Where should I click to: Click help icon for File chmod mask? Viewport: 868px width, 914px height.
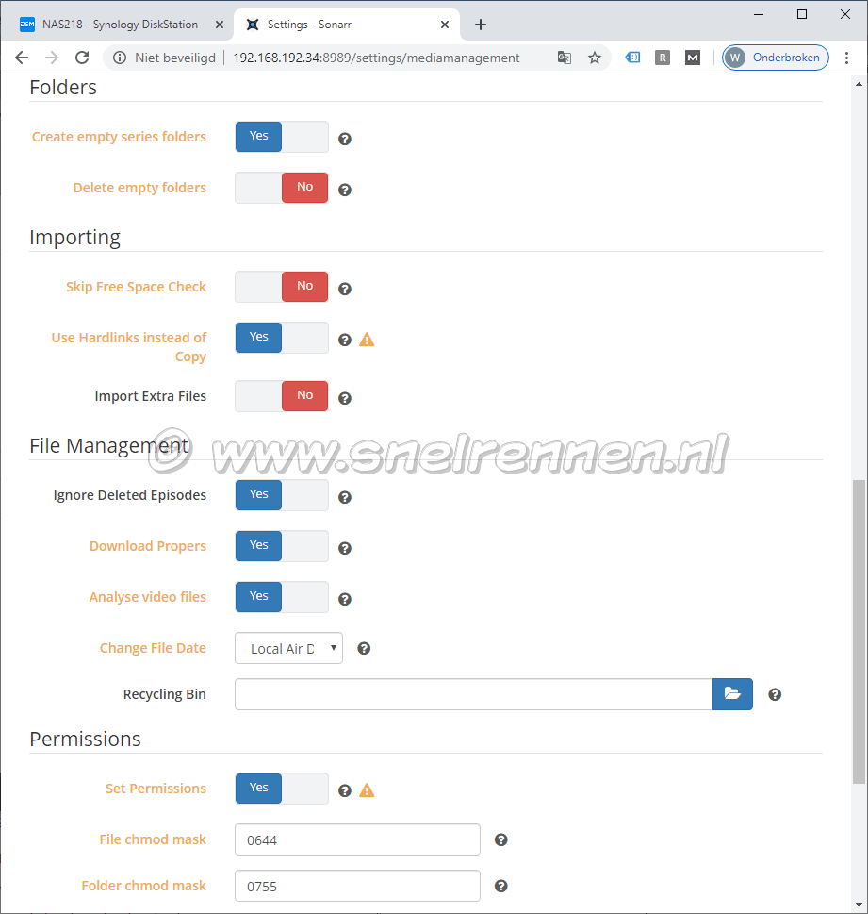[501, 839]
